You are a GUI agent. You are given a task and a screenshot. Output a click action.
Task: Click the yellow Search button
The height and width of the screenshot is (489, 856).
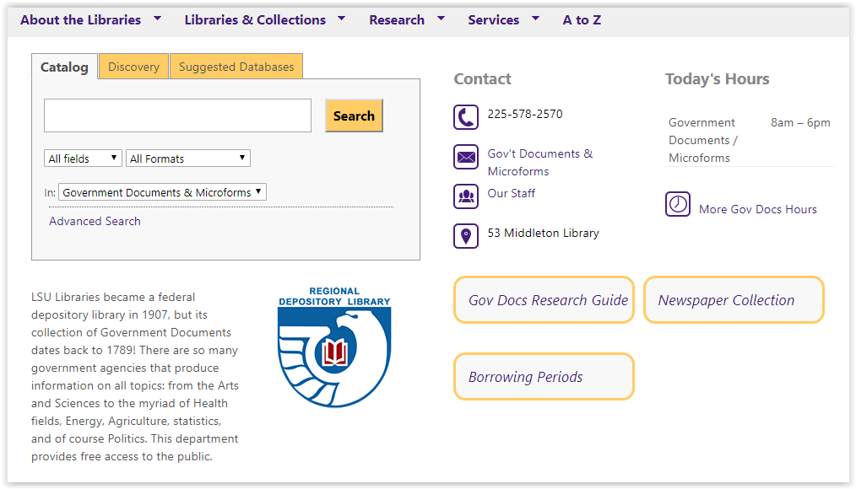tap(354, 116)
